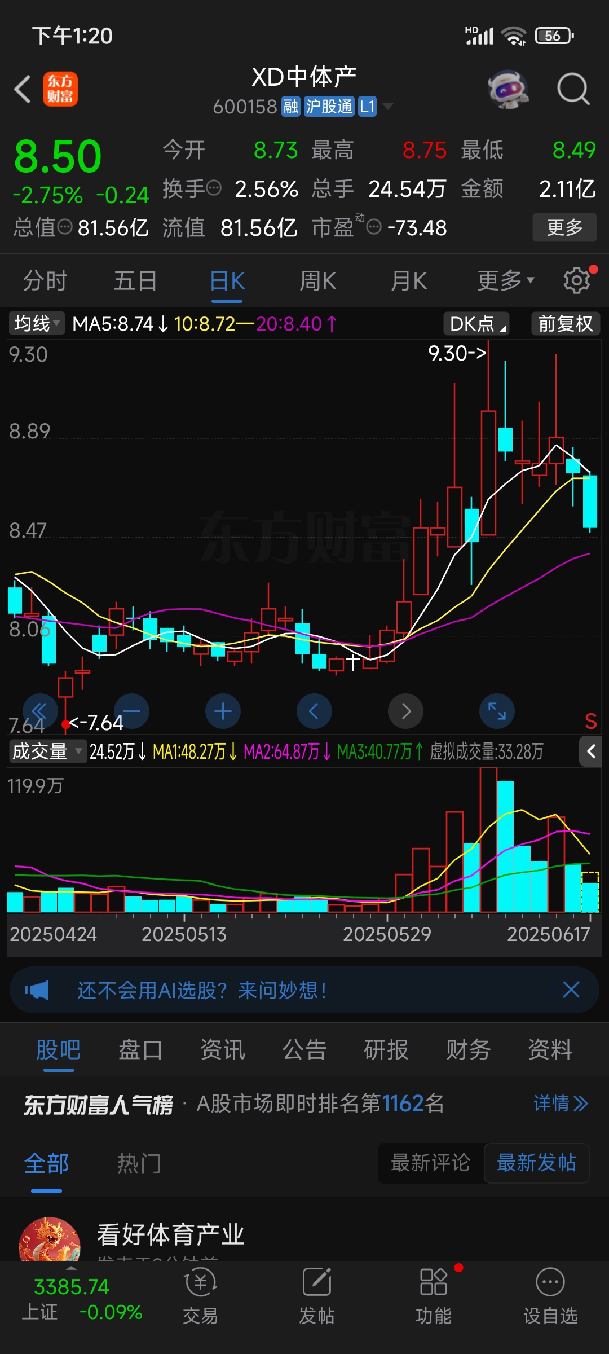
Task: Tap the back arrow icon
Action: click(23, 89)
